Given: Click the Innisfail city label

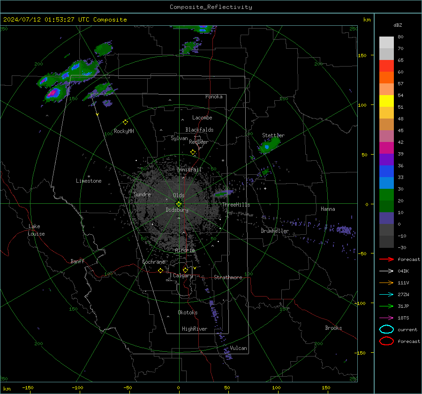Looking at the screenshot, I should [x=189, y=170].
